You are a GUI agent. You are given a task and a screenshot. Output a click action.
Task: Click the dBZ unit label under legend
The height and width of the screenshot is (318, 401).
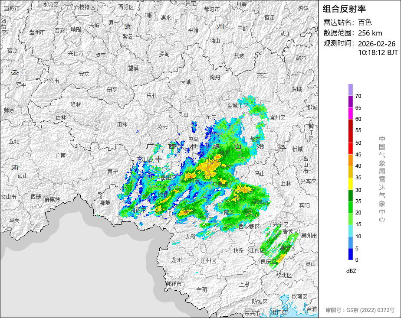[x=351, y=271]
